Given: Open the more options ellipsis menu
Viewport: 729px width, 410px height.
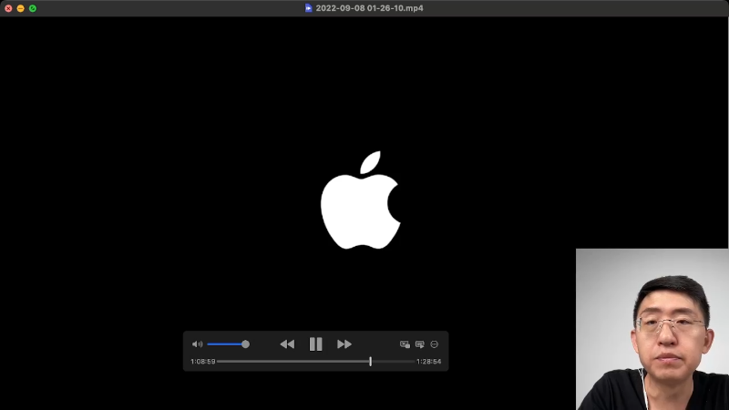Looking at the screenshot, I should pos(435,344).
